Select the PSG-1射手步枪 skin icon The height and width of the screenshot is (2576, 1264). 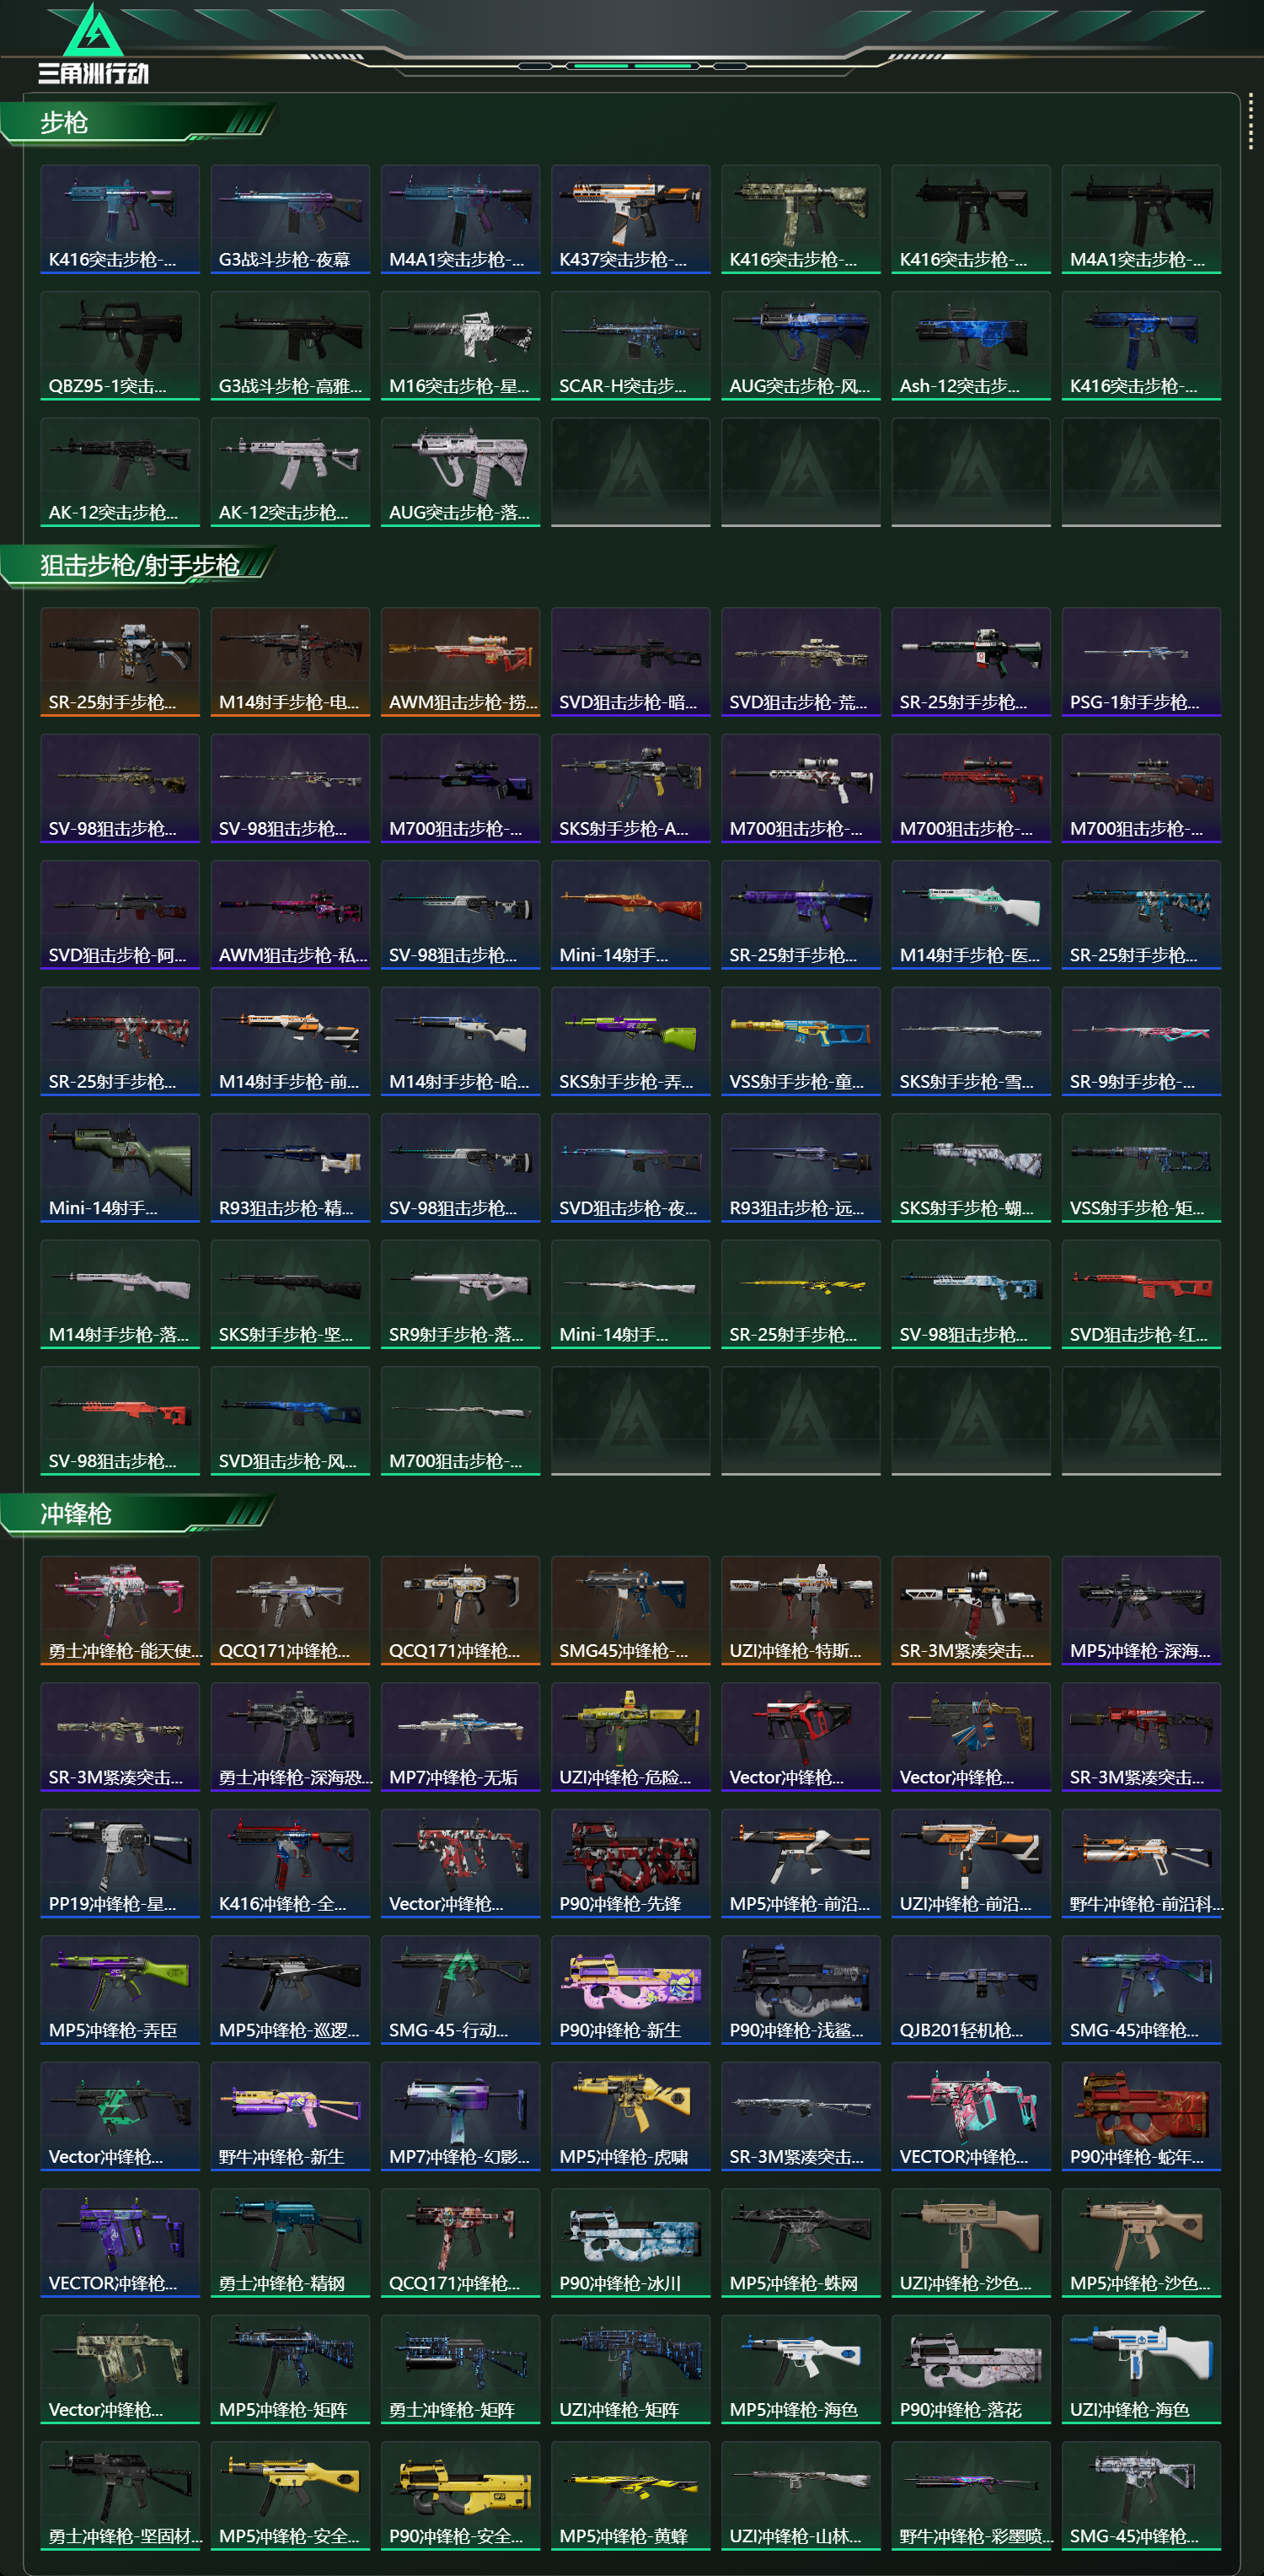point(1140,662)
